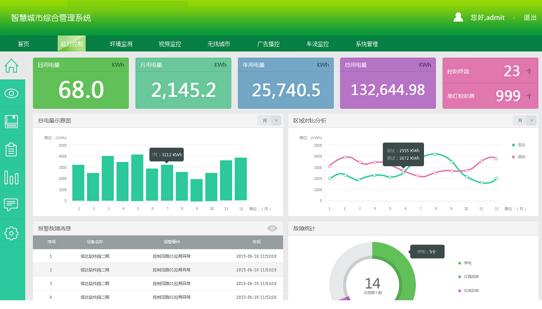The image size is (542, 309).
Task: Click the up arrow beside 23
Action: (x=529, y=71)
